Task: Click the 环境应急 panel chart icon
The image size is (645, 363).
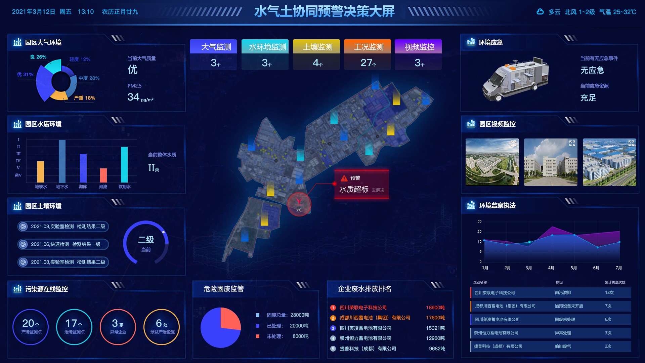Action: tap(471, 42)
